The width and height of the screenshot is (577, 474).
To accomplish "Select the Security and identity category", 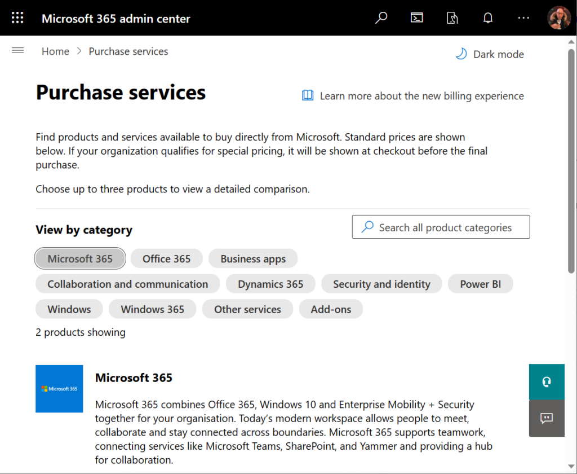I will (x=381, y=284).
